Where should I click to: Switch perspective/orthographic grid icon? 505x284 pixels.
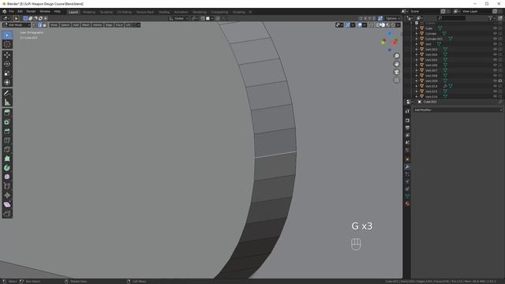[x=396, y=80]
